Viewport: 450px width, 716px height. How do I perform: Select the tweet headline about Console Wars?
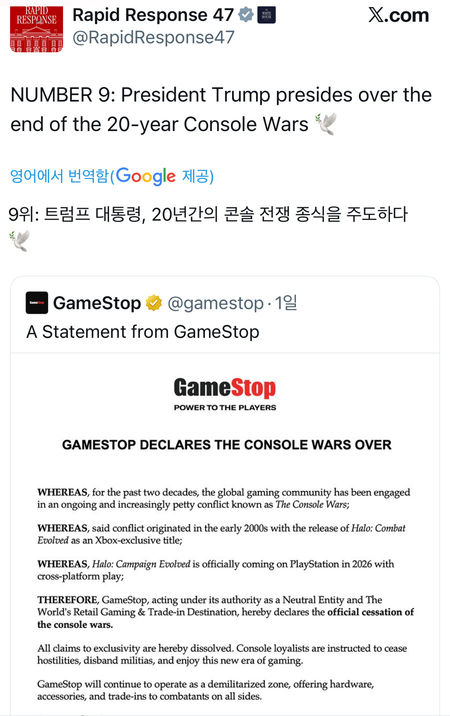click(x=221, y=109)
